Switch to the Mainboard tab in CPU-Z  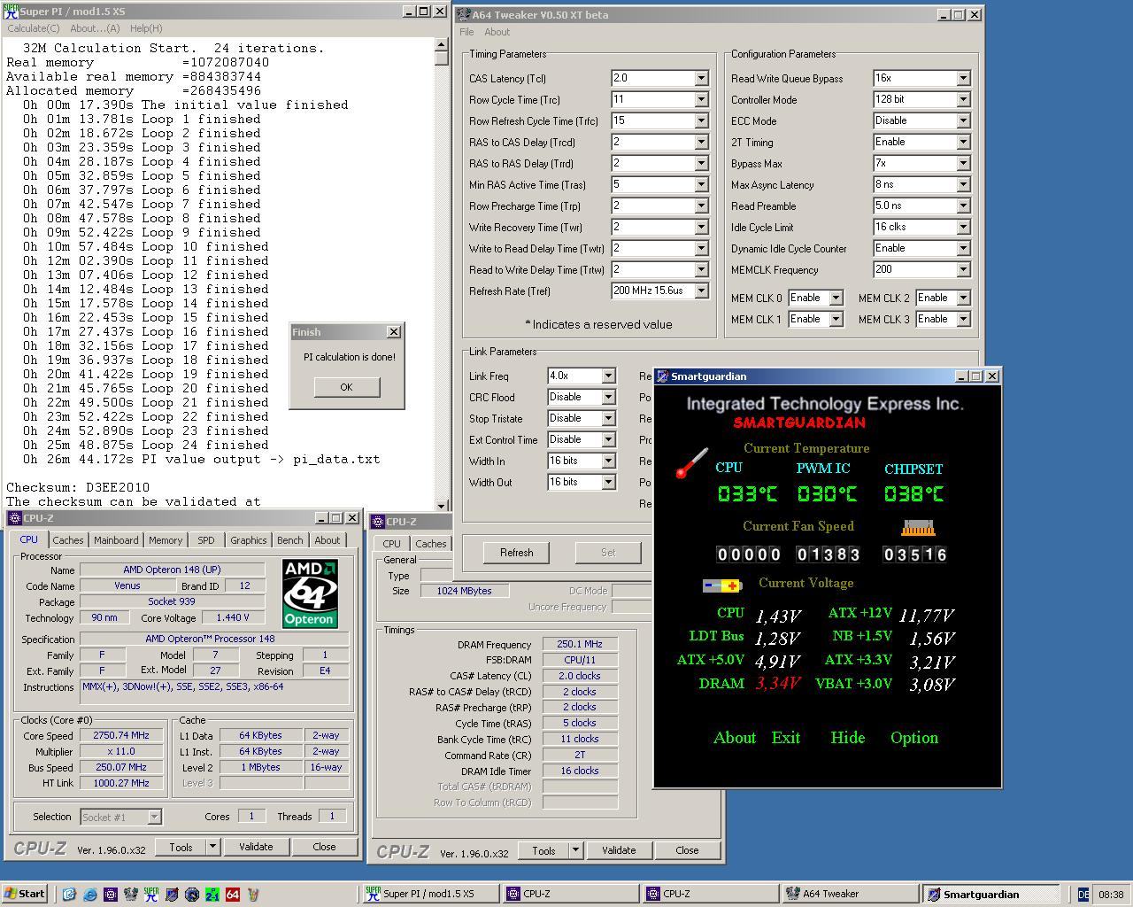tap(116, 540)
